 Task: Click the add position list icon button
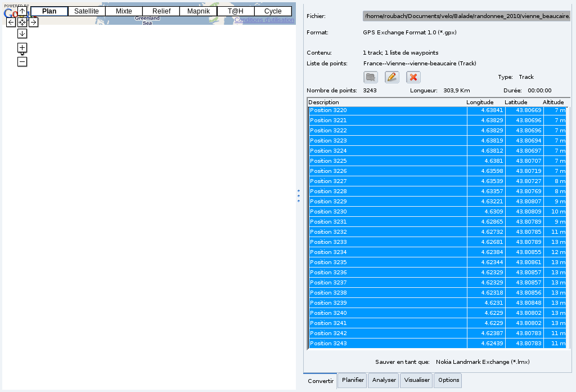371,77
